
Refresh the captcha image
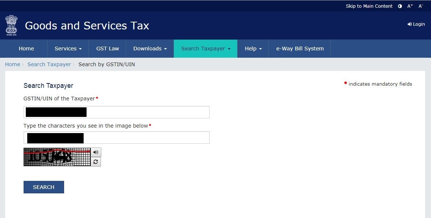click(x=96, y=162)
